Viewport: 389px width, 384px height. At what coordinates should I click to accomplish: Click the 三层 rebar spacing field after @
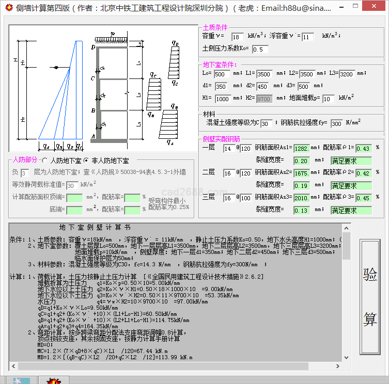tap(245, 198)
